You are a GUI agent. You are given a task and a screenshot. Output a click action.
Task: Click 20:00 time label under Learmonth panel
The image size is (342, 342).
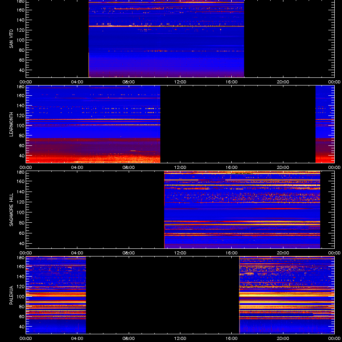[x=283, y=168]
